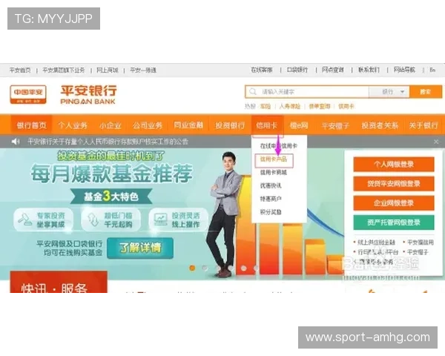Open 平安首页 in the top bar
Screen dimensions: 445x356
(20, 70)
